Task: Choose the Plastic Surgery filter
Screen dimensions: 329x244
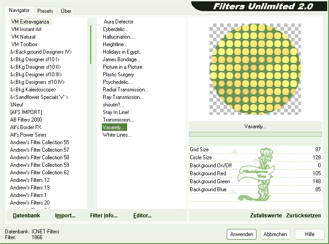Action: (x=118, y=75)
